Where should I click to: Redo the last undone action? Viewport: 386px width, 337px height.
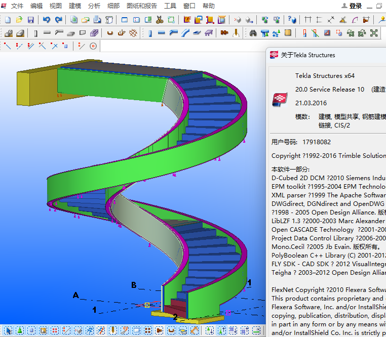click(58, 20)
